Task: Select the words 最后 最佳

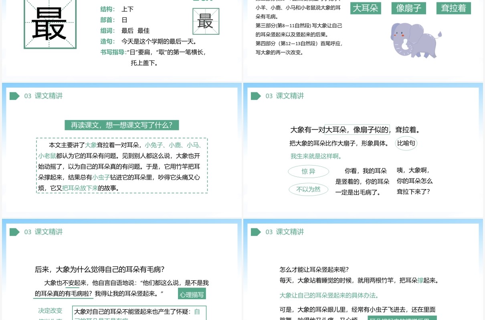Action: (135, 31)
